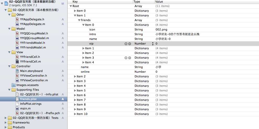Collapse the Root array disclosure triangle
The height and width of the screenshot is (129, 259).
tap(71, 6)
